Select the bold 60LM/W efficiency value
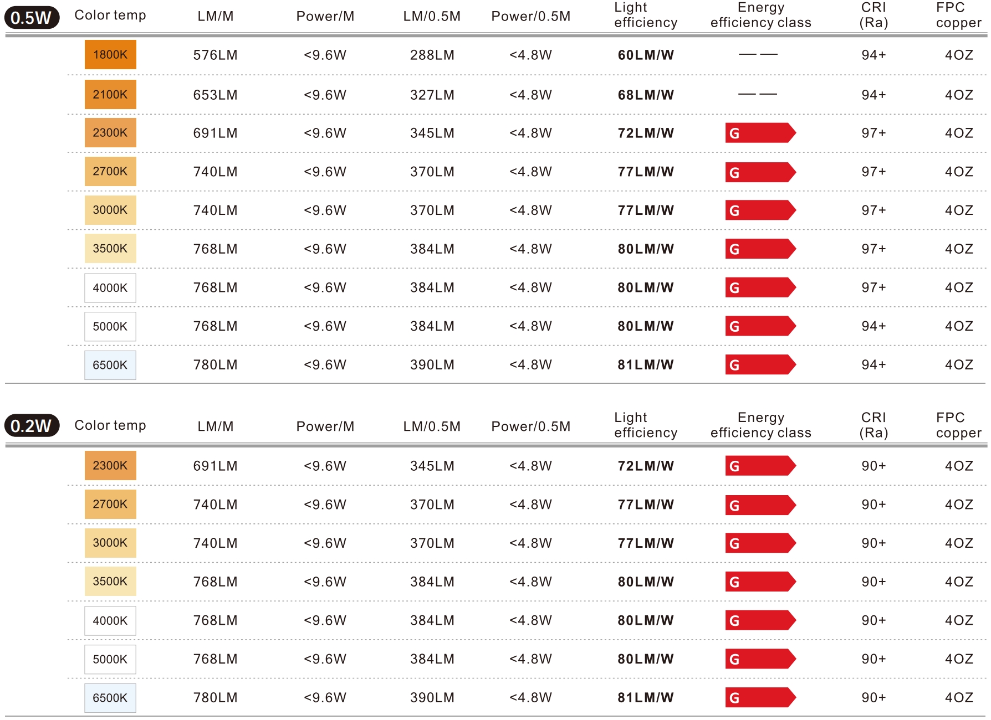991x720 pixels. point(646,55)
